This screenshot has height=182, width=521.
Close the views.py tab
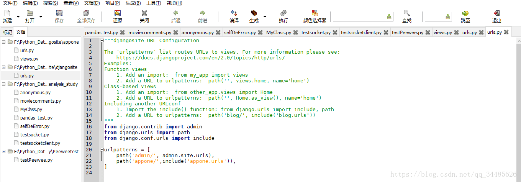tap(456, 33)
